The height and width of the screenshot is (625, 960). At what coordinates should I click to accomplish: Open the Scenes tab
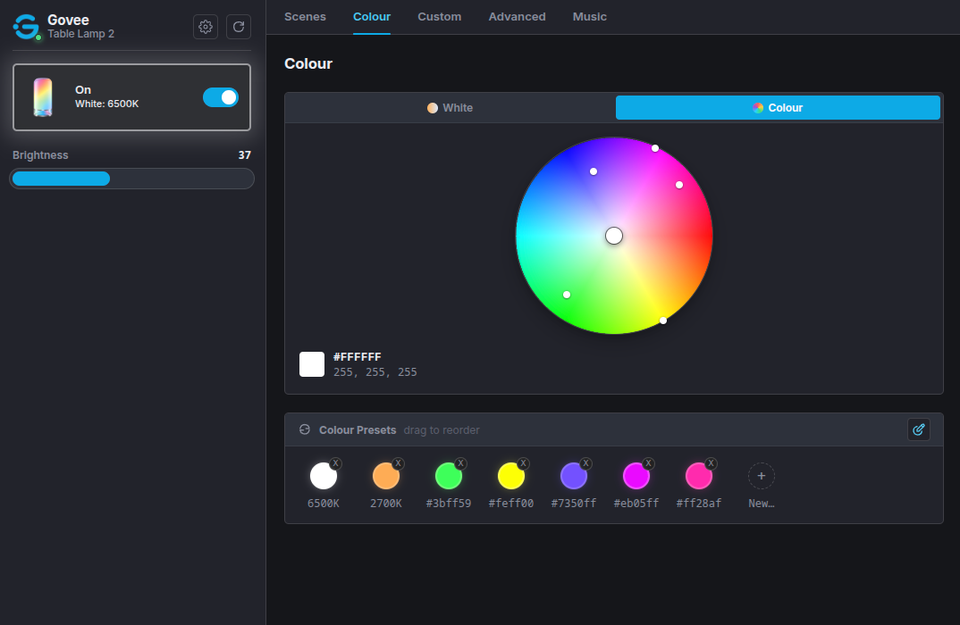pos(305,17)
